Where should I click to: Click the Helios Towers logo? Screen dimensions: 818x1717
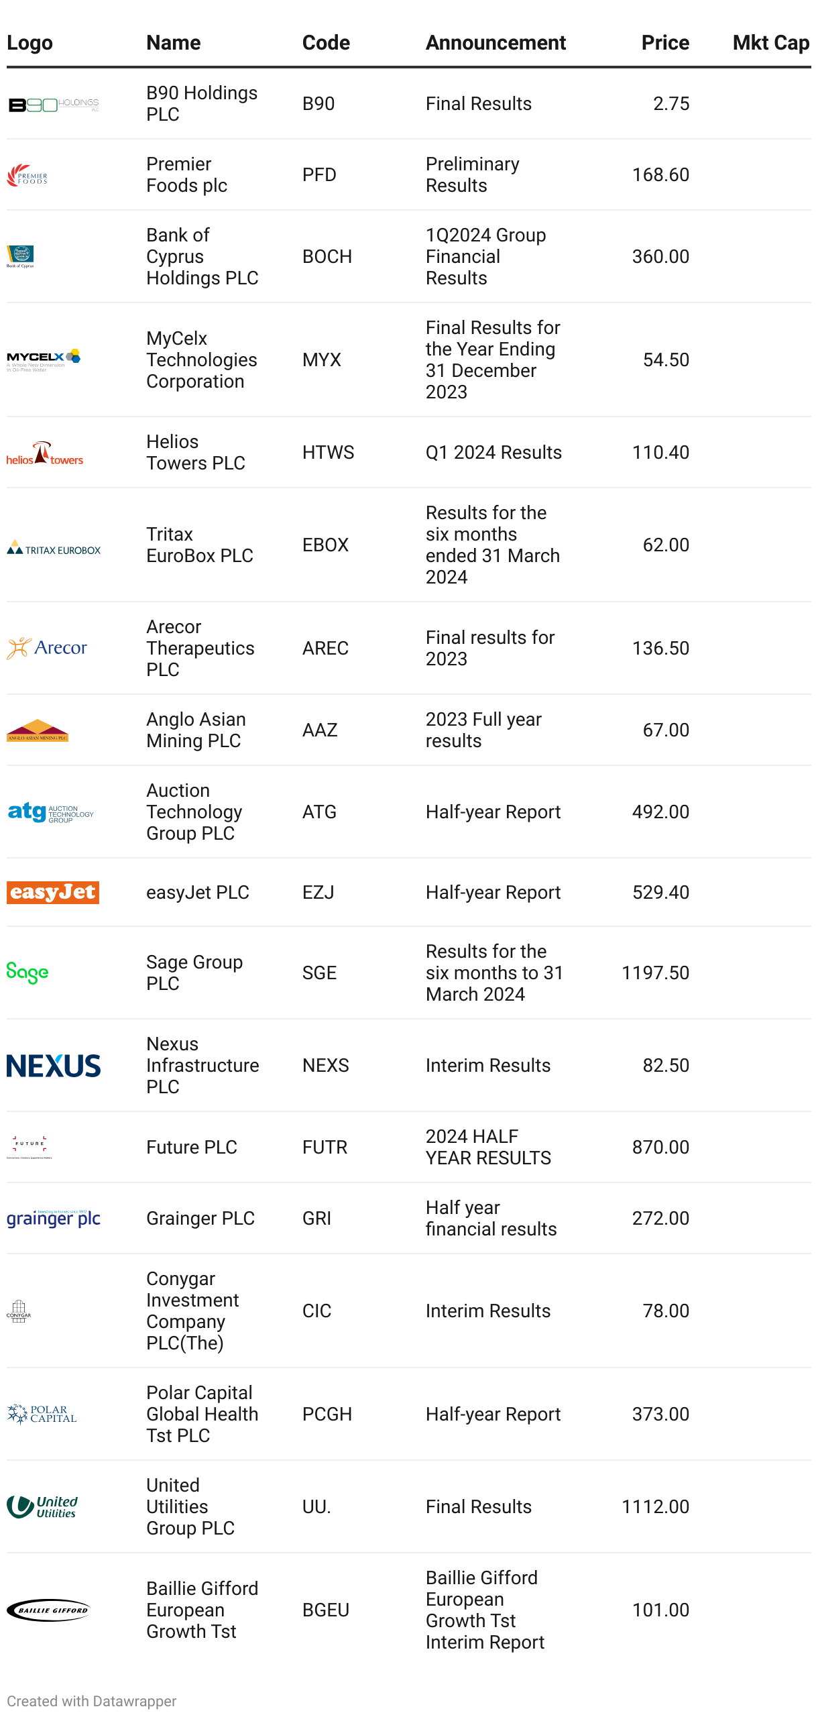click(45, 453)
